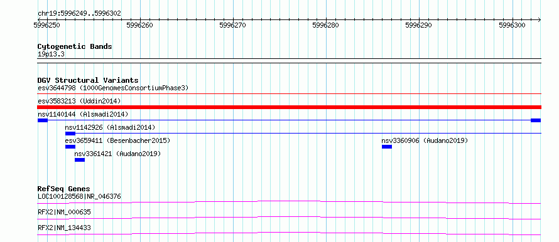The height and width of the screenshot is (242, 559).
Task: Open the esv3644798 (1000GenomesConsortiumPhase3) label
Action: (113, 88)
